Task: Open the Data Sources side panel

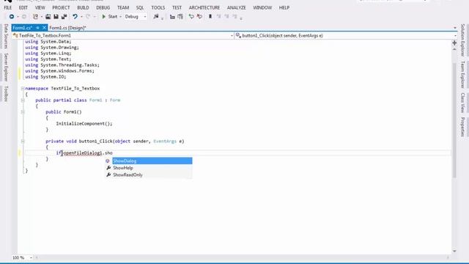Action: (x=6, y=36)
